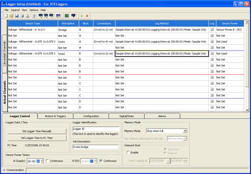Open the View menu

[x=24, y=10]
